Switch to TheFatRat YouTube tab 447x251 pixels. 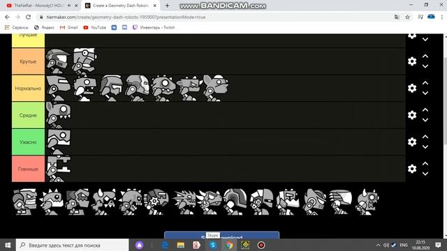[x=37, y=6]
